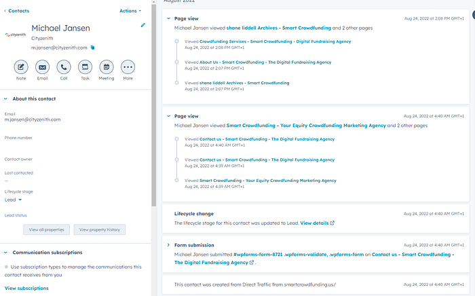Click the left panel vertical scrollbar
This screenshot has width=475, height=296.
click(154, 106)
